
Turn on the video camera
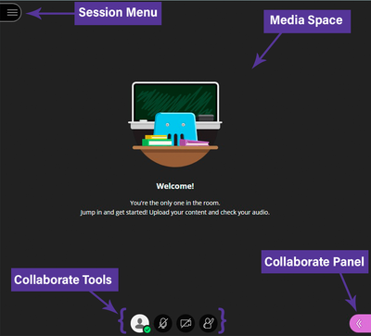185,323
